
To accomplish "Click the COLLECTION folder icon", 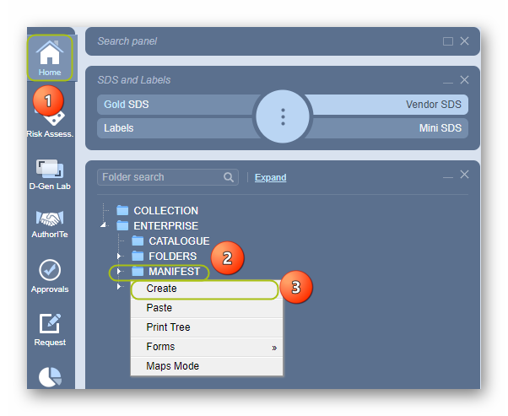I will [x=122, y=211].
